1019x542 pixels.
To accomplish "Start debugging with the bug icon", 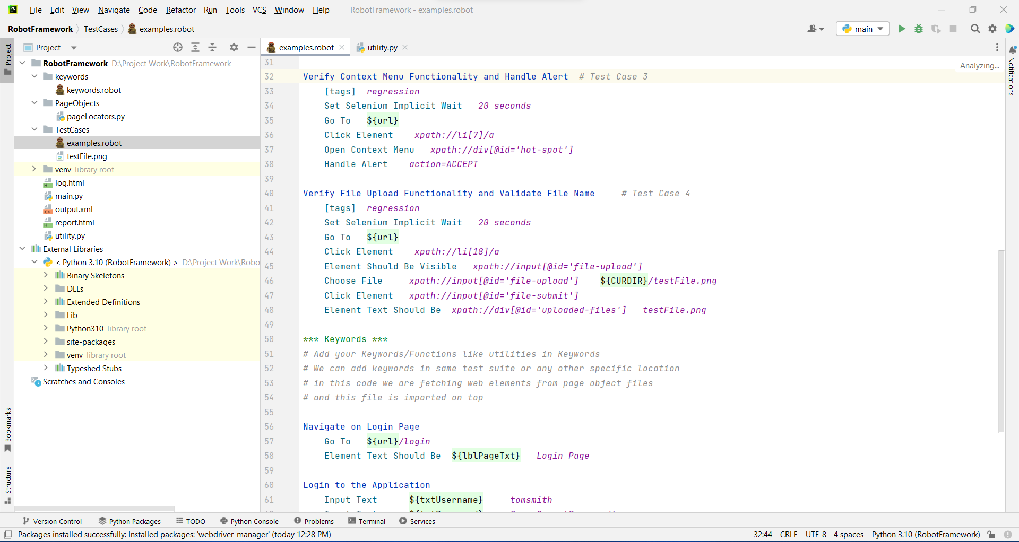I will point(919,29).
